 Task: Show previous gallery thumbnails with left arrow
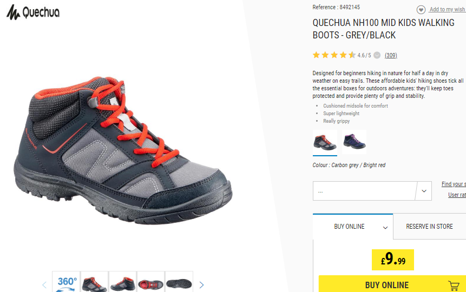point(44,285)
